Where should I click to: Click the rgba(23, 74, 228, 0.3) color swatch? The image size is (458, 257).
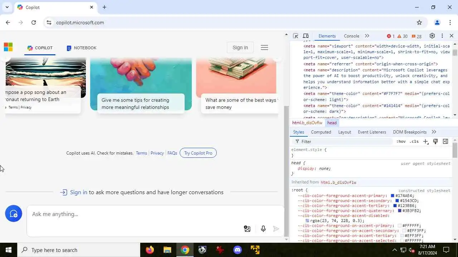[307, 221]
